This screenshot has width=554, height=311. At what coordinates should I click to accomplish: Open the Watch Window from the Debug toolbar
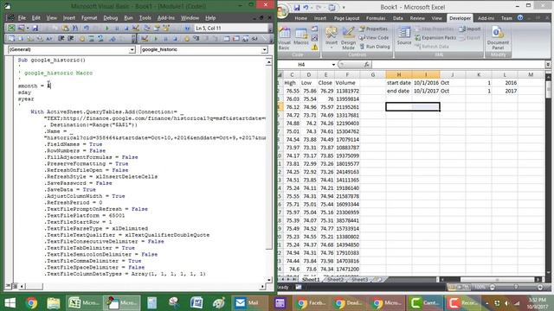(245, 38)
